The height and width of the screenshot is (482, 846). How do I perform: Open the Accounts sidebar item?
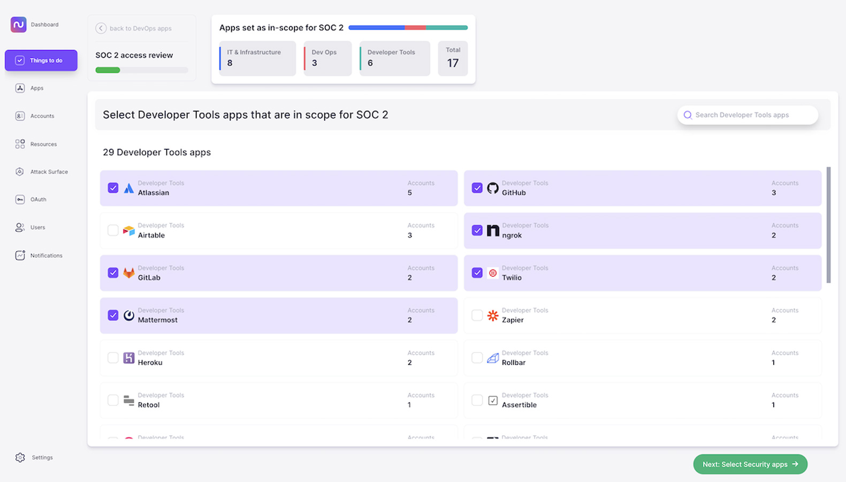[x=42, y=116]
